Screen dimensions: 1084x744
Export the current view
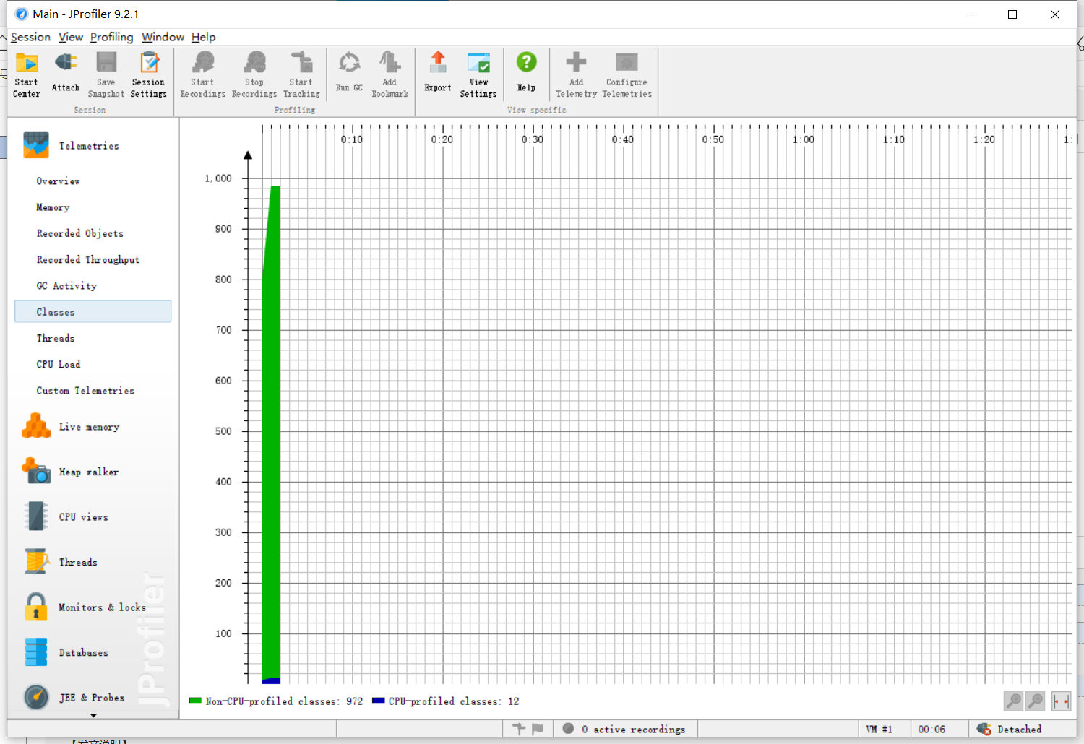438,72
